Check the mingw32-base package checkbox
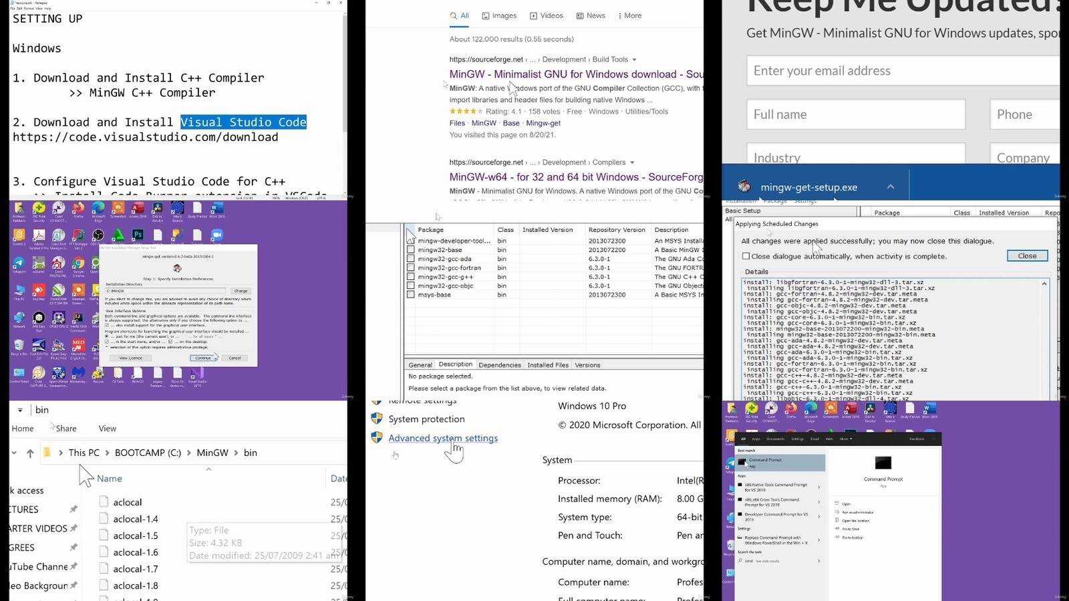 coord(411,249)
